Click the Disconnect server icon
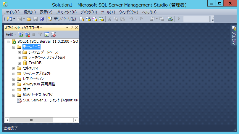239x134 pixels. (x=27, y=34)
